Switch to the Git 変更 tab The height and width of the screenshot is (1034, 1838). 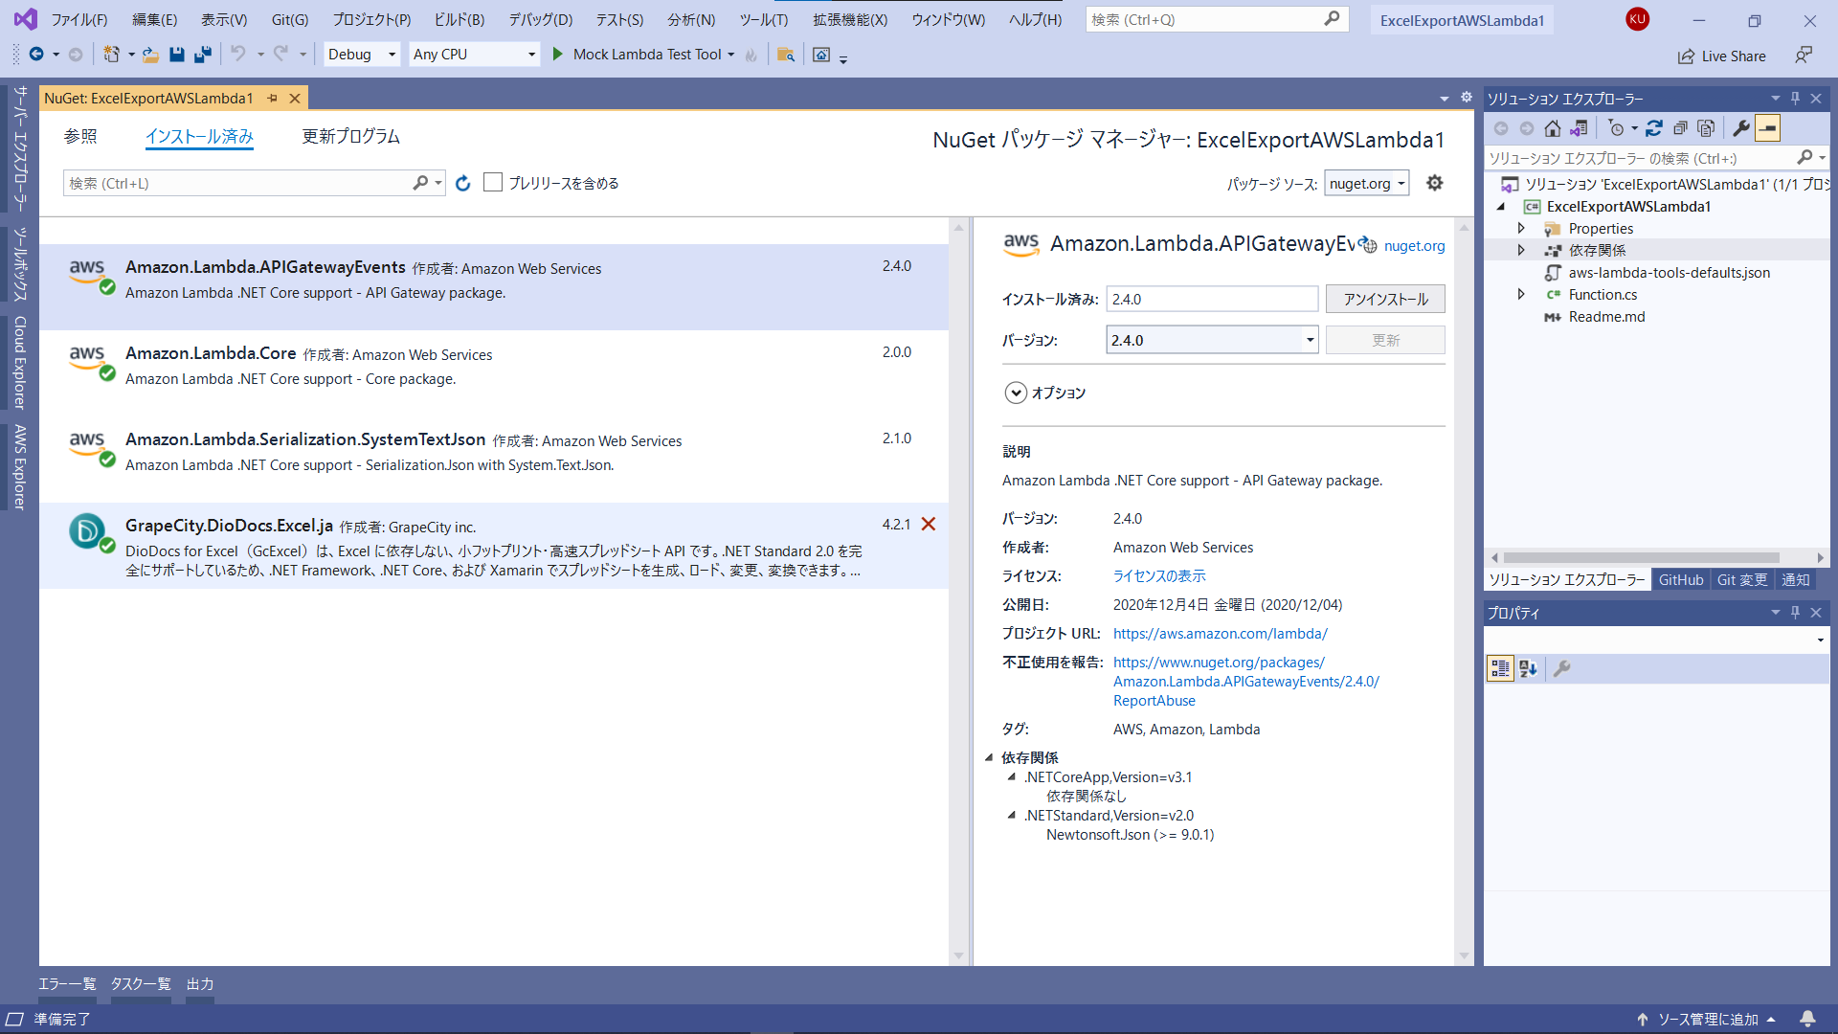[x=1742, y=579]
